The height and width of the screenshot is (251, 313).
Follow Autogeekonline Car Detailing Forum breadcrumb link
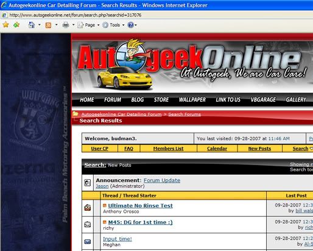coord(121,114)
